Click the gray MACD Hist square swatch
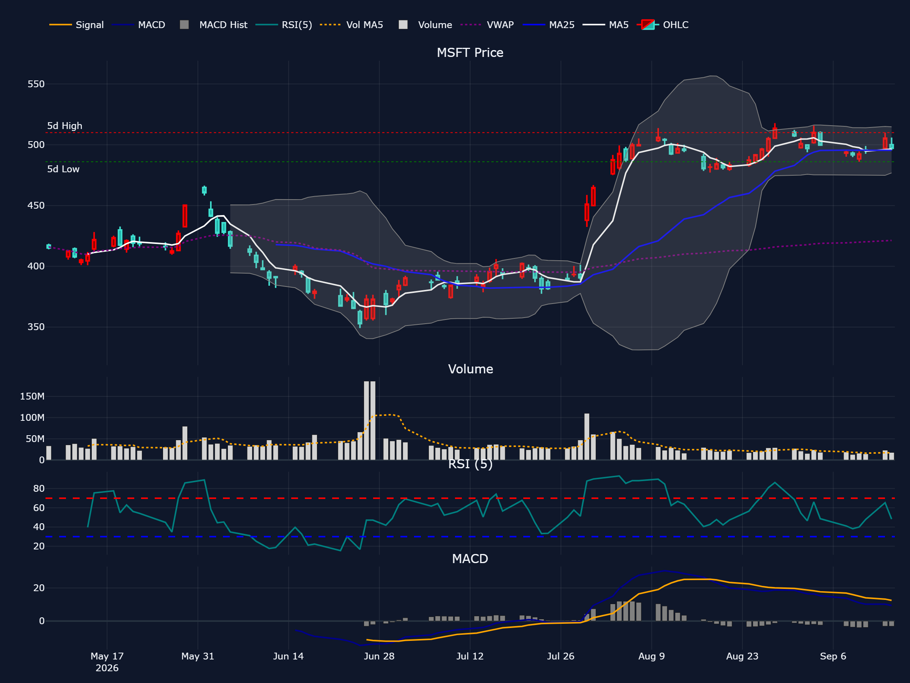 pos(184,25)
